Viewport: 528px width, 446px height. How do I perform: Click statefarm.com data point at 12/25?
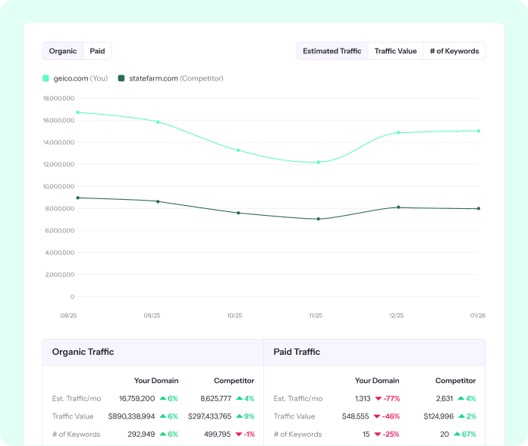pos(398,207)
